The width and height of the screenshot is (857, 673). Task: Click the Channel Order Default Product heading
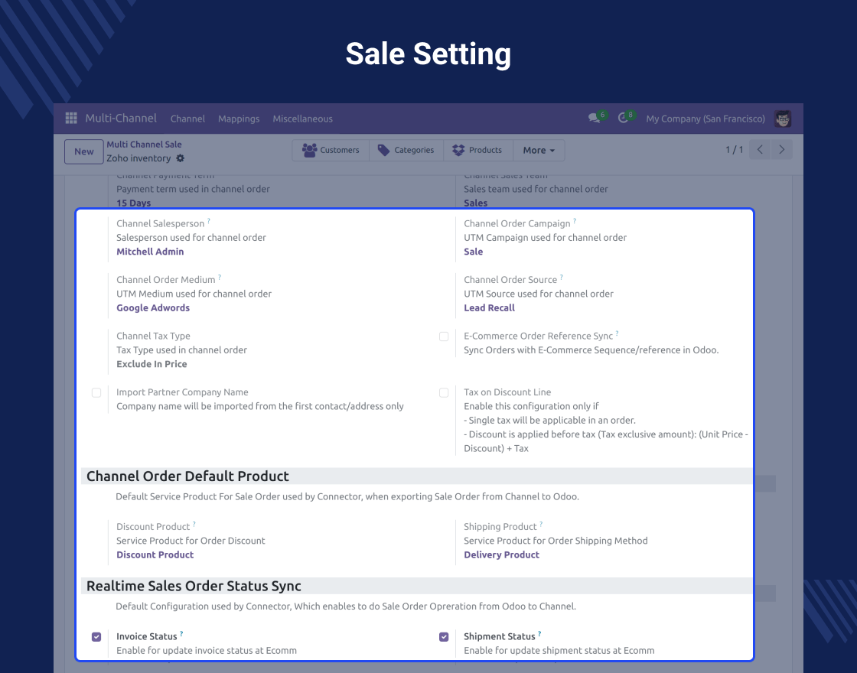[x=187, y=476]
